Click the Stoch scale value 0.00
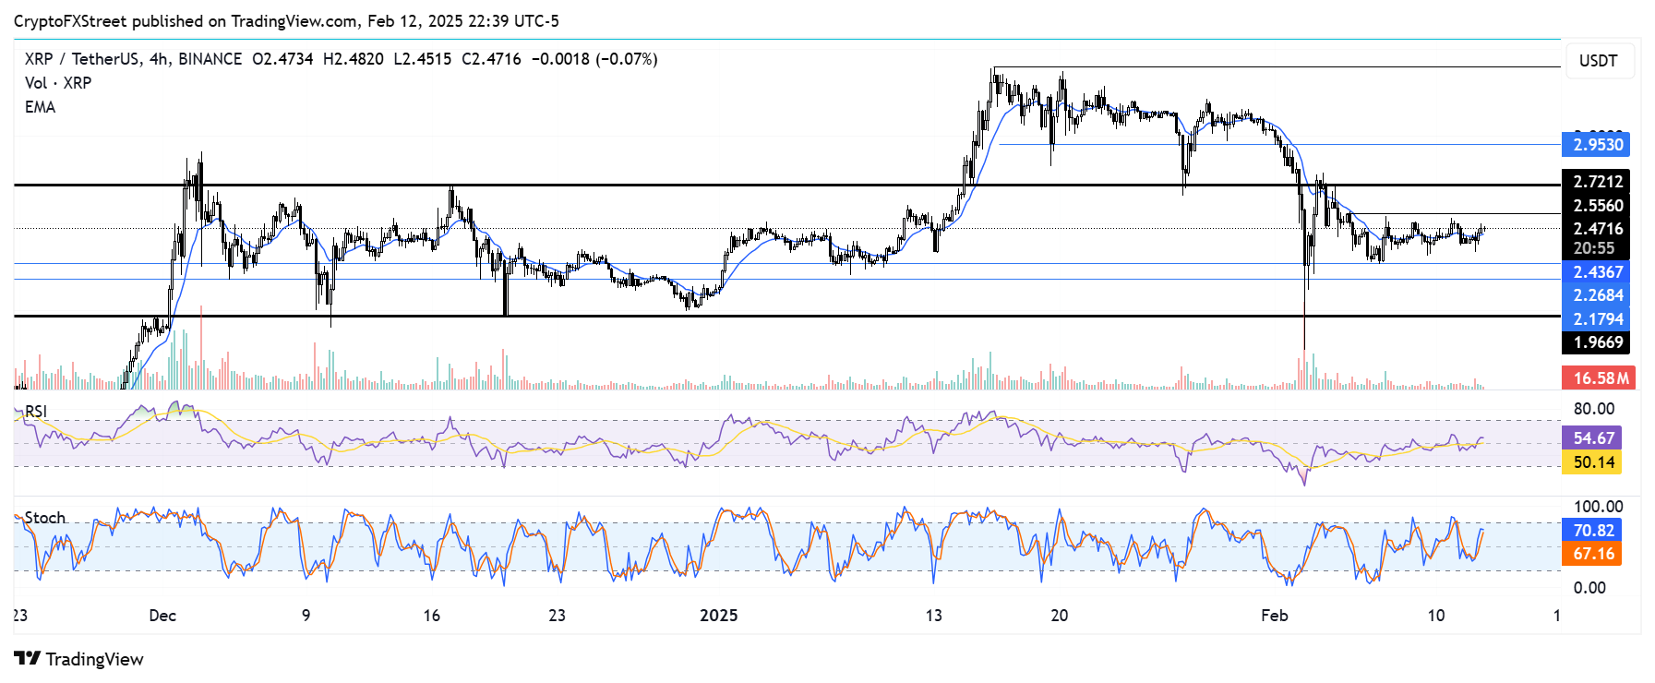This screenshot has width=1655, height=683. (1589, 588)
